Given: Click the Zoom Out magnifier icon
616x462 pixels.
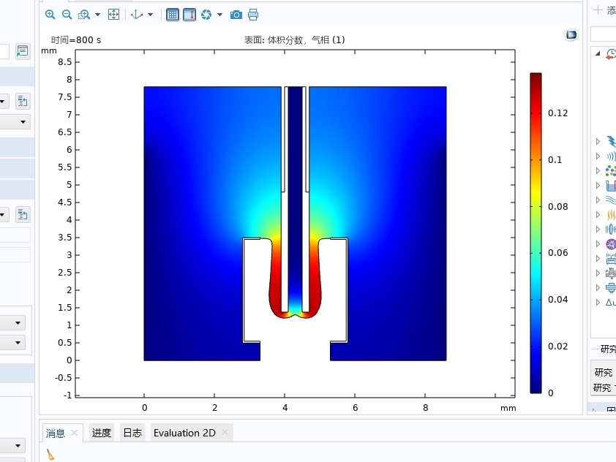Looking at the screenshot, I should (x=67, y=15).
